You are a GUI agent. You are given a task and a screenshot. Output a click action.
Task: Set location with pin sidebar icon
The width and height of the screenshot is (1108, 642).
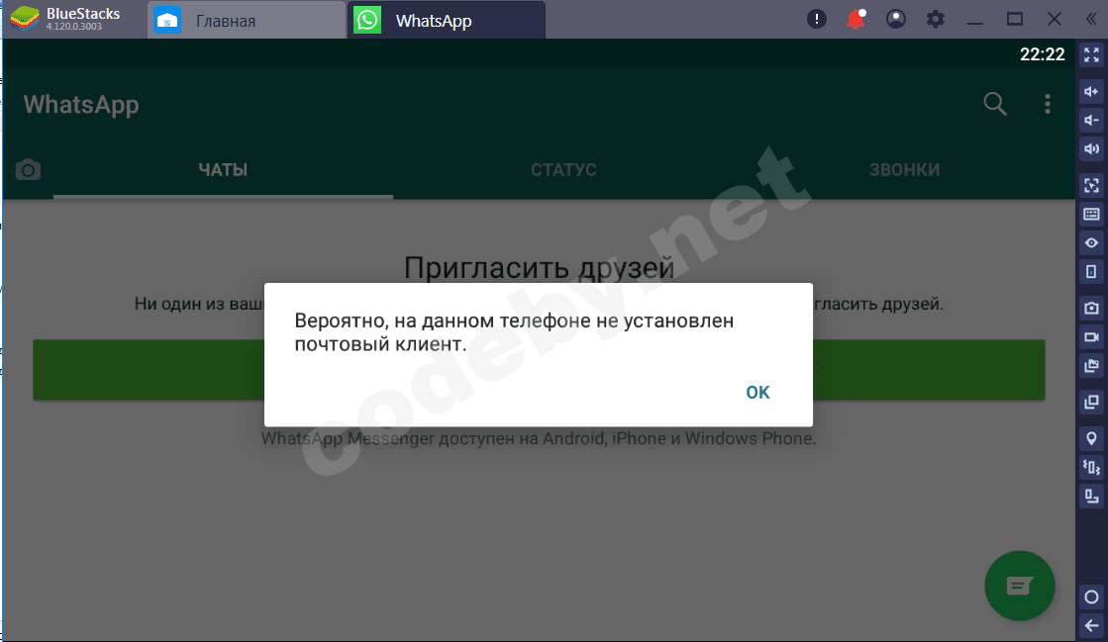point(1092,438)
